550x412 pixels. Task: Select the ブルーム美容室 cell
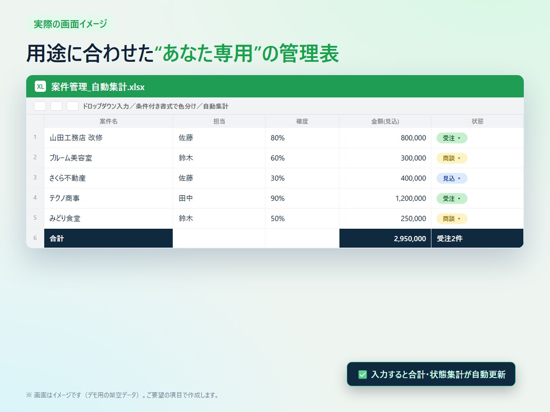tap(109, 158)
